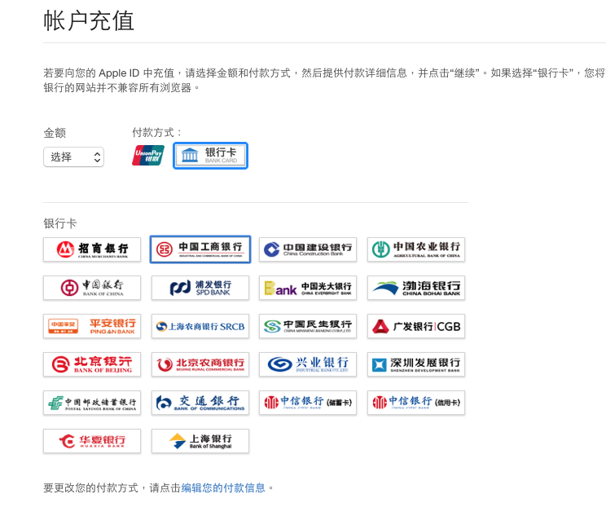The image size is (606, 516).
Task: Select 中国邮政储蓄银行 Postal Savings Bank
Action: click(x=92, y=403)
